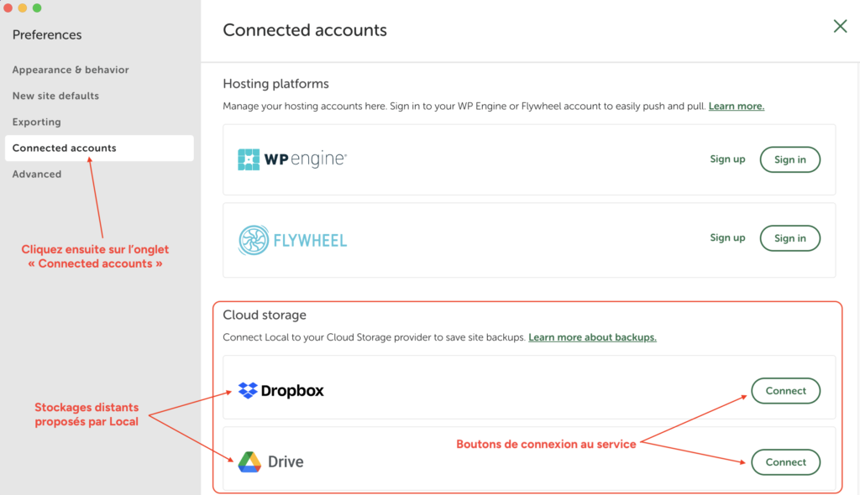This screenshot has height=495, width=860.
Task: Click the Hosting platforms heading
Action: pyautogui.click(x=275, y=84)
